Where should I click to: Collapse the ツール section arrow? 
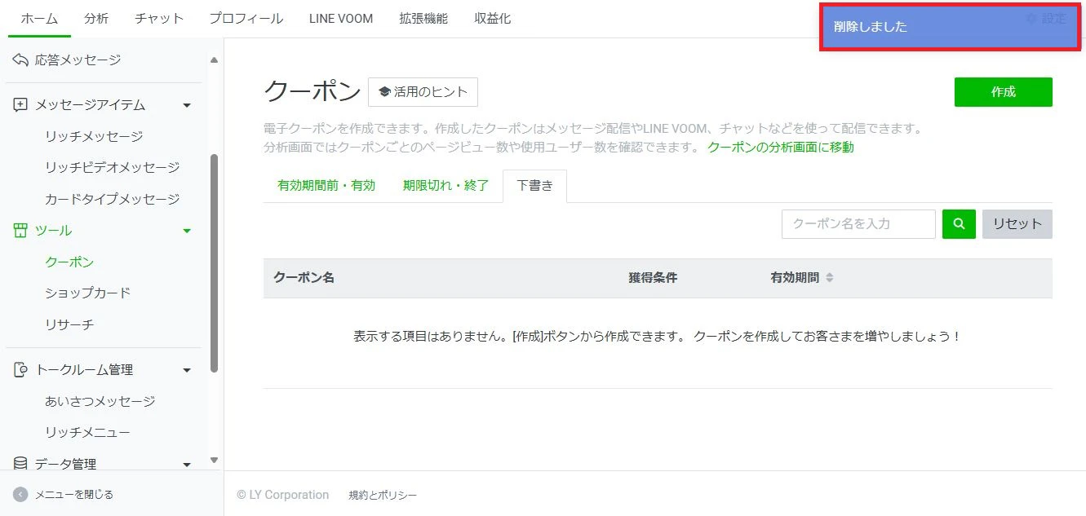(187, 232)
